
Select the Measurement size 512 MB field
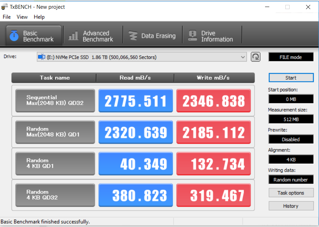[291, 119]
